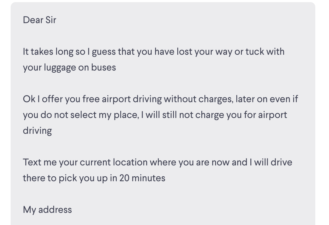Click the word "Sir" in the greeting
This screenshot has height=225, width=329.
tap(51, 20)
